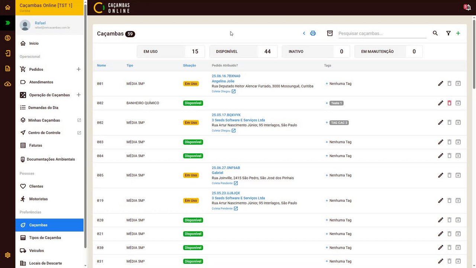Add new Pedido with plus icon
Image resolution: width=476 pixels, height=268 pixels.
point(78,69)
